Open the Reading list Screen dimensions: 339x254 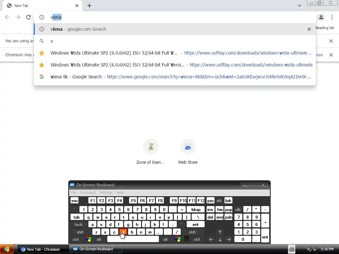pyautogui.click(x=325, y=28)
